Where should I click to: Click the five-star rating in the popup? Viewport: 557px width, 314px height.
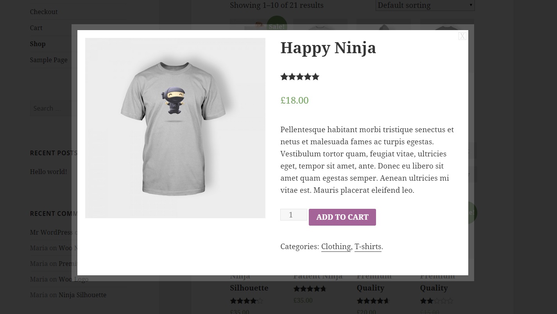point(300,77)
